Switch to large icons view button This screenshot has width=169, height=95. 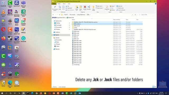pos(155,87)
